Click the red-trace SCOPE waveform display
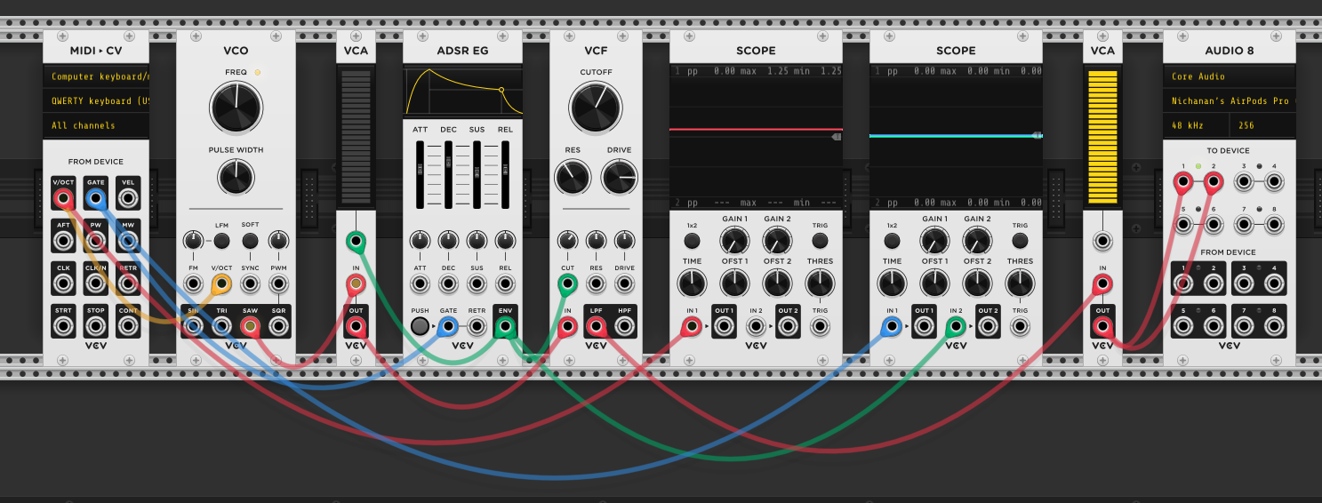The image size is (1322, 503). point(756,138)
